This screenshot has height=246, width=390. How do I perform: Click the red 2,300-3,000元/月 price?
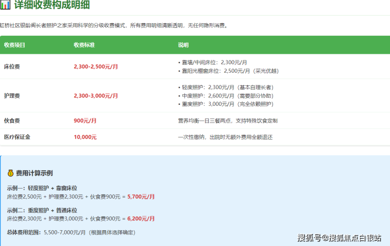click(x=96, y=96)
